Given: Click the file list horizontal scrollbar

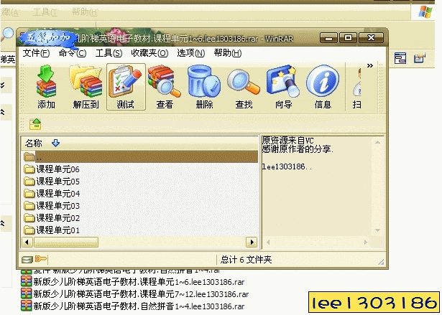Looking at the screenshot, I should 137,242.
